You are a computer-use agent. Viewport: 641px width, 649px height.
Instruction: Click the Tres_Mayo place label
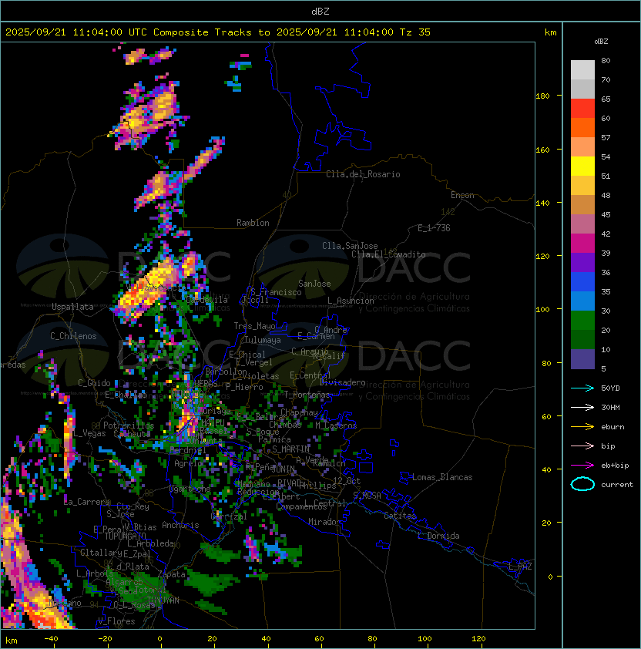click(x=254, y=326)
